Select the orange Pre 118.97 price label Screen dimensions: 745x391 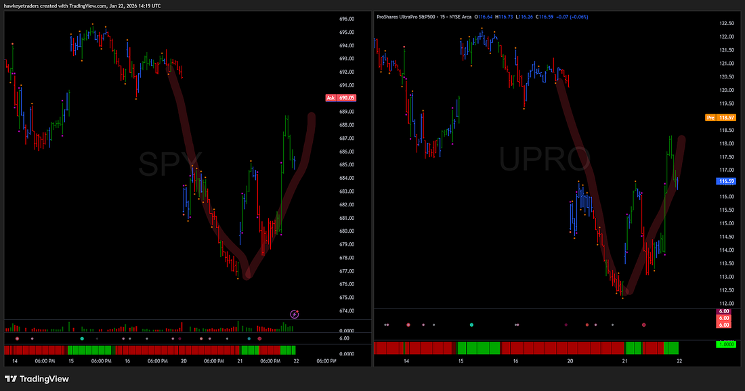click(721, 118)
